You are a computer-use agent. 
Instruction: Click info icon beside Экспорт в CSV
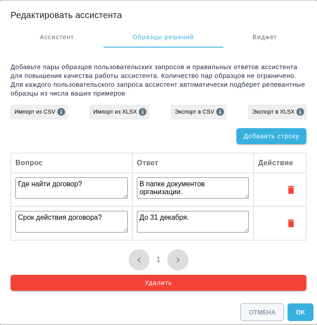[x=220, y=112]
